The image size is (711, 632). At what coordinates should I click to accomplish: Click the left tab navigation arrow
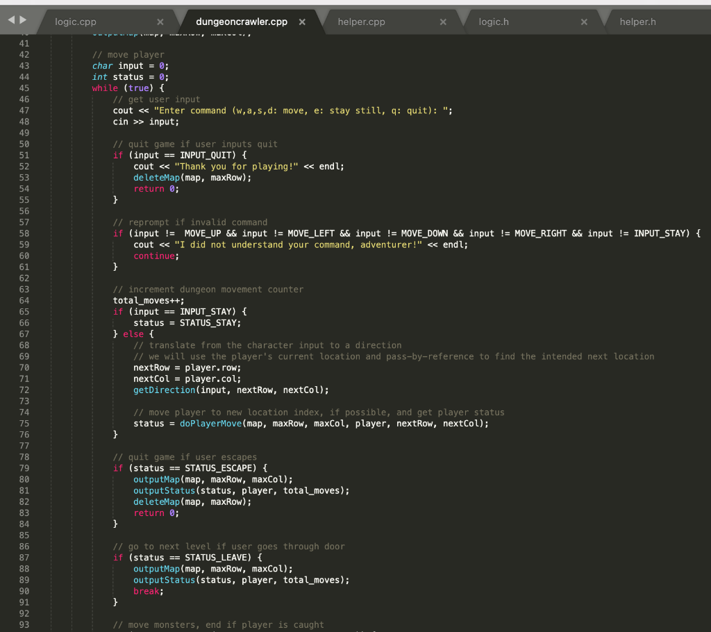click(11, 21)
